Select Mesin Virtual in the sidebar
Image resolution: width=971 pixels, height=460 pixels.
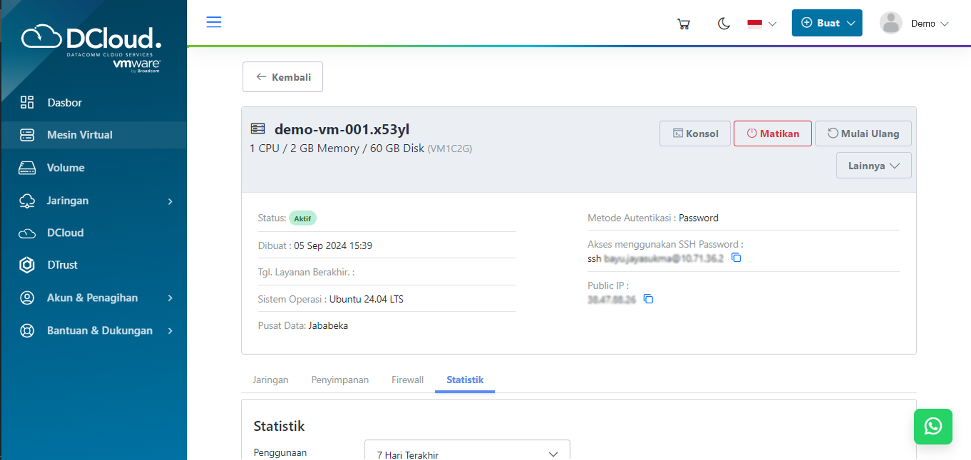coord(79,135)
